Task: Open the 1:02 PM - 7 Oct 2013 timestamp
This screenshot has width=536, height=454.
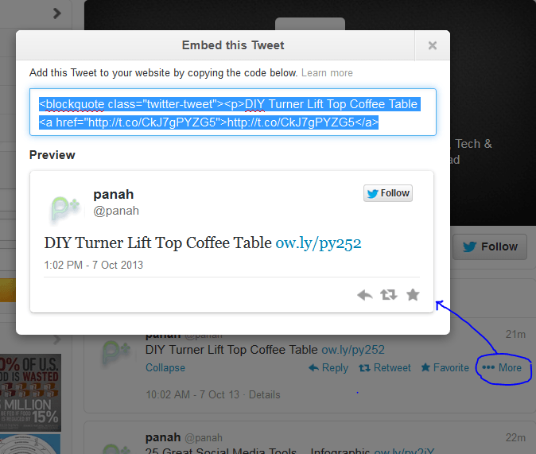Action: tap(93, 265)
